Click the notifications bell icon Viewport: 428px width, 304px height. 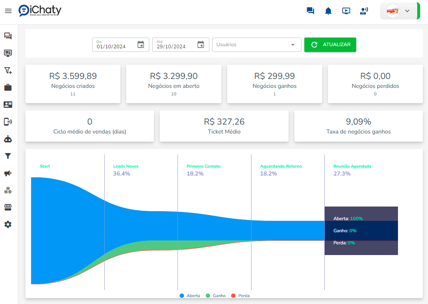pyautogui.click(x=328, y=11)
